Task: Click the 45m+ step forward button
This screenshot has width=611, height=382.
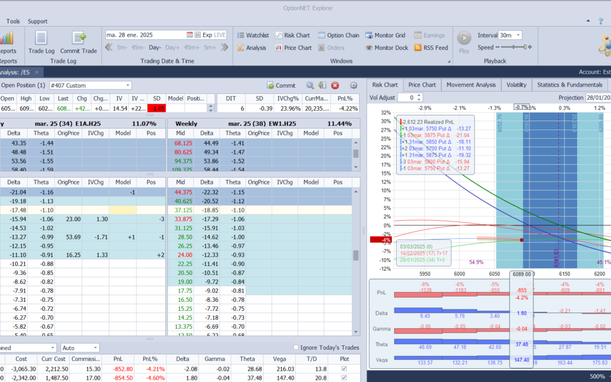Action: [x=191, y=48]
